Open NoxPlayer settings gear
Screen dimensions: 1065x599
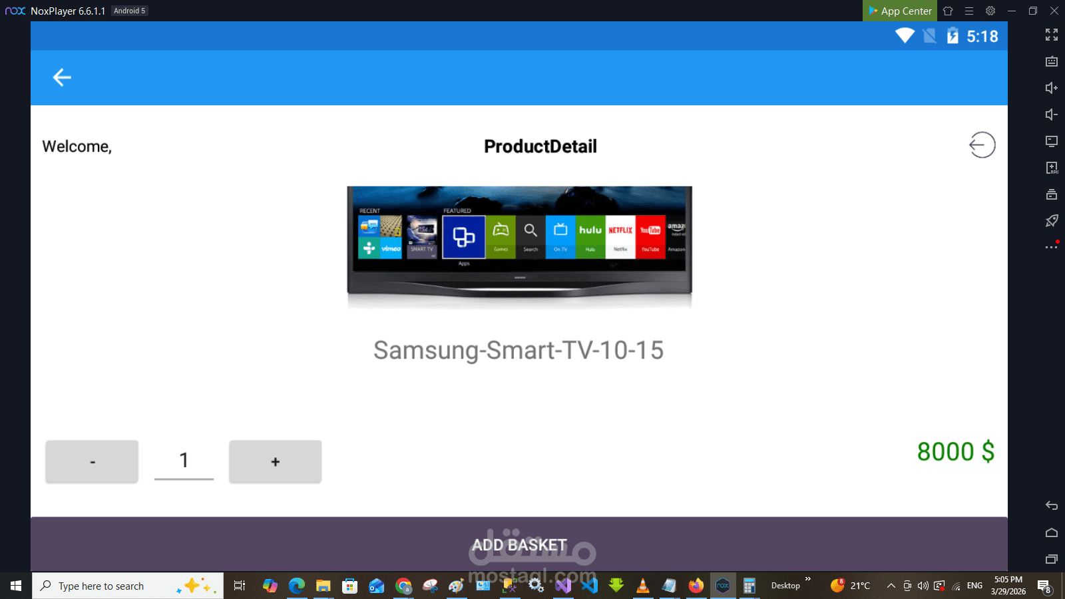pyautogui.click(x=990, y=11)
